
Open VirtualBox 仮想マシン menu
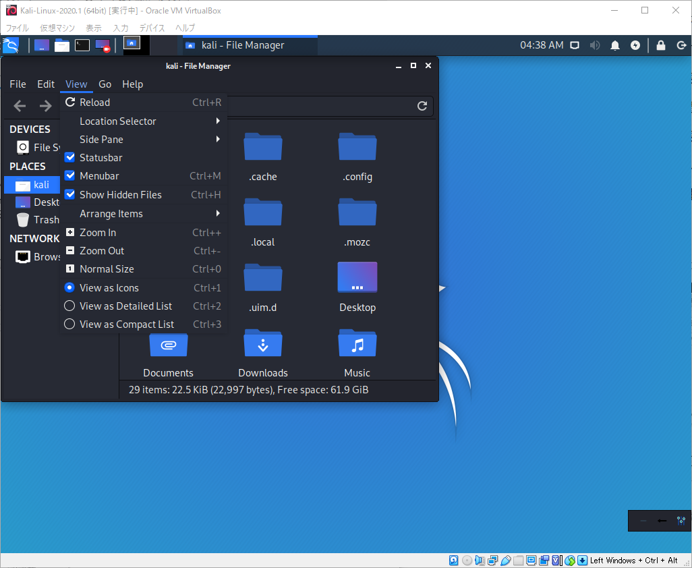(x=57, y=28)
